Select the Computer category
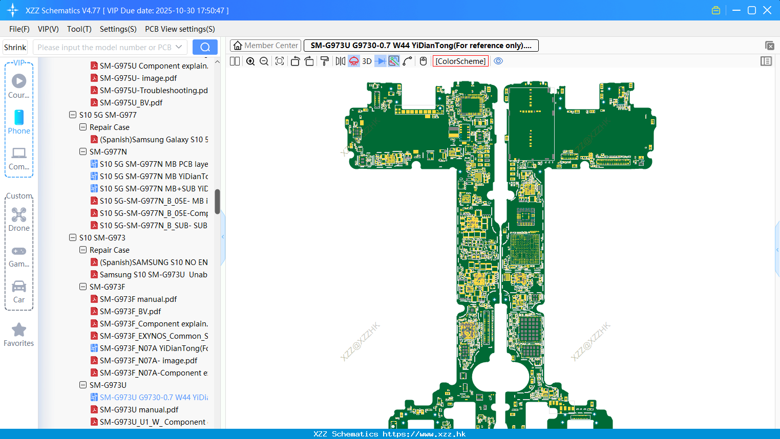780x439 pixels. coord(19,158)
